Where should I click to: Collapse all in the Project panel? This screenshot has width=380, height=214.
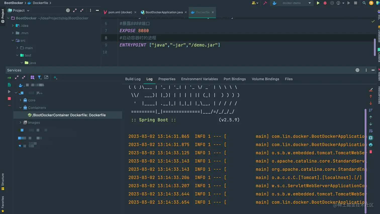click(82, 10)
